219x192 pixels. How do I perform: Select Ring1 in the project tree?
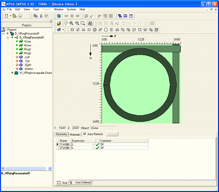coord(28,49)
